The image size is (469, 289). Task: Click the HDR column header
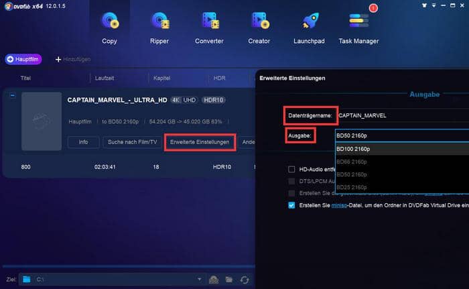[220, 78]
